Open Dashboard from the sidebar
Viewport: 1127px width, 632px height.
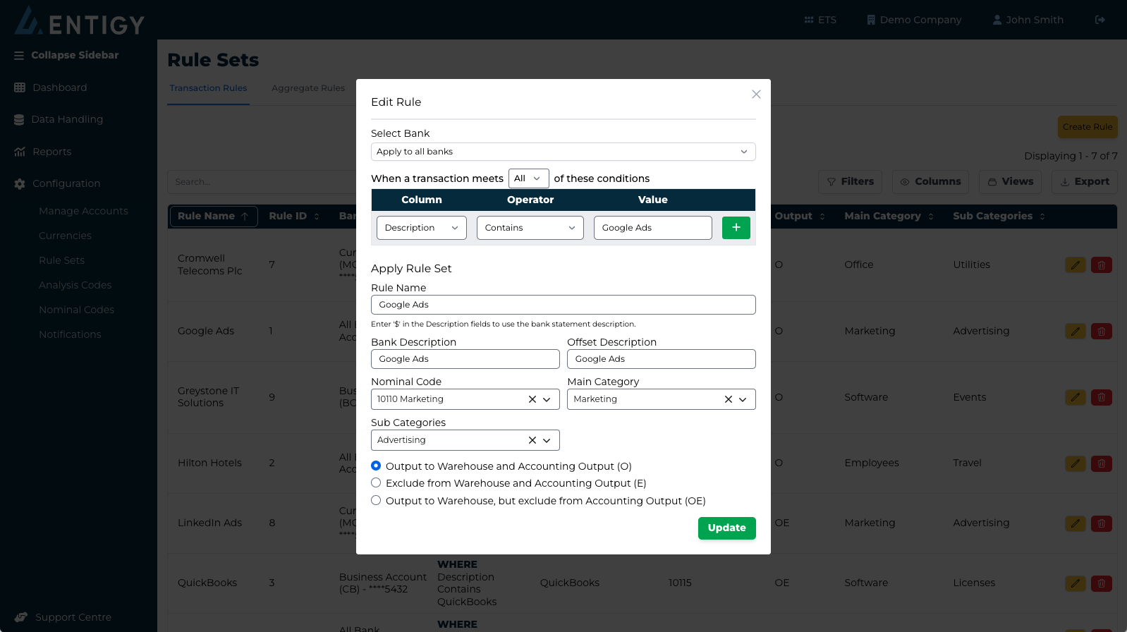click(x=59, y=87)
